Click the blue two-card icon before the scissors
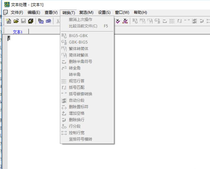The width and height of the screenshot is (210, 169). [x=48, y=21]
